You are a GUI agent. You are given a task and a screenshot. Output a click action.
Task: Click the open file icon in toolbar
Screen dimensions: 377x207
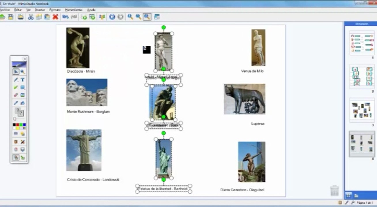(2, 17)
